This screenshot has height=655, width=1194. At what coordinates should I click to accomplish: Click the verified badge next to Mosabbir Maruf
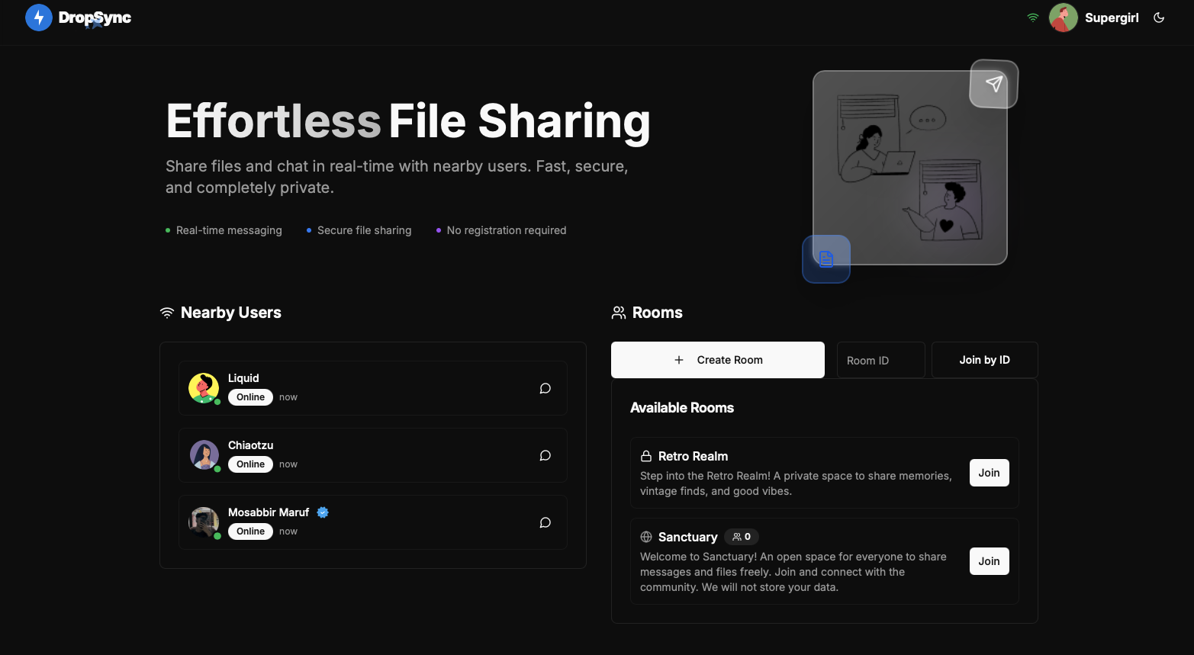pos(323,512)
